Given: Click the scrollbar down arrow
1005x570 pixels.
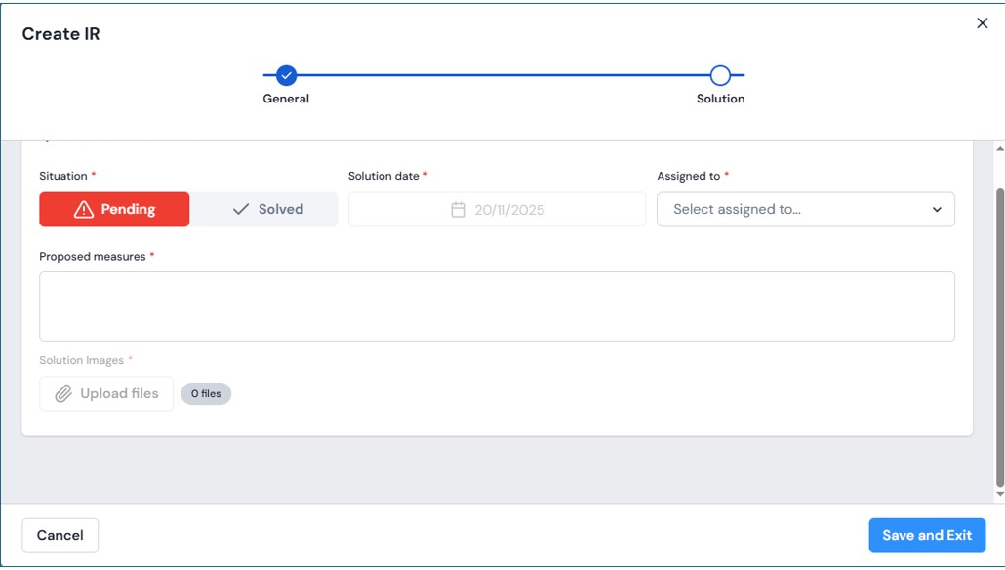Looking at the screenshot, I should pos(999,494).
